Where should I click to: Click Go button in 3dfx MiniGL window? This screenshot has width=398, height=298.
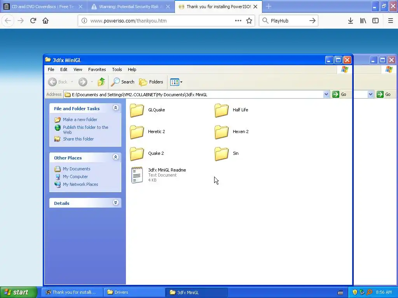tap(339, 95)
